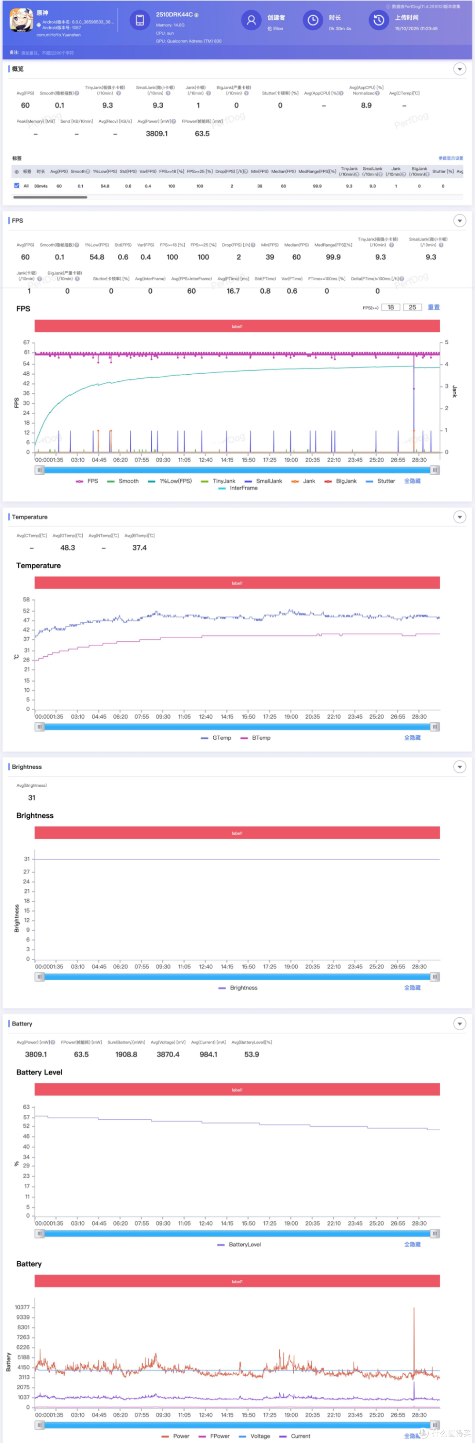The image size is (475, 1443).
Task: Open help icon for Drop(FPS) in FPS section
Action: 253,245
